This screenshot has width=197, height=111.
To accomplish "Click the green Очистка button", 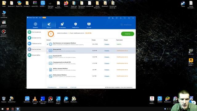I will tap(127, 34).
